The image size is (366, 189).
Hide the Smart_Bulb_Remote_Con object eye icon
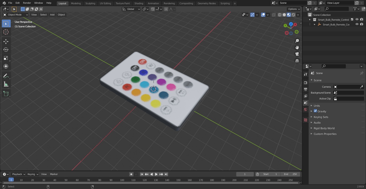click(x=357, y=24)
